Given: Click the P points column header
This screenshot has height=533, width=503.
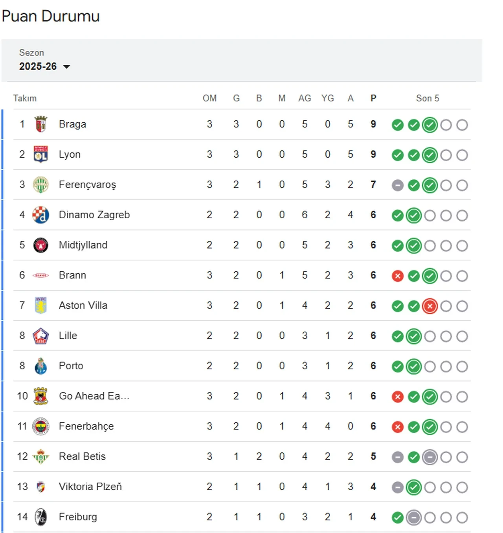Looking at the screenshot, I should (x=373, y=98).
